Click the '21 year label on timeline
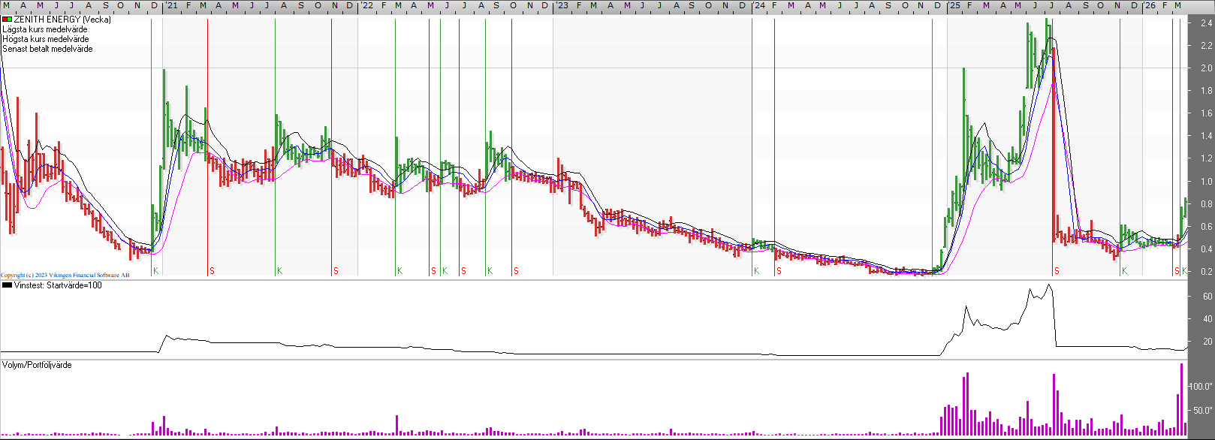Image resolution: width=1215 pixels, height=440 pixels. point(171,6)
